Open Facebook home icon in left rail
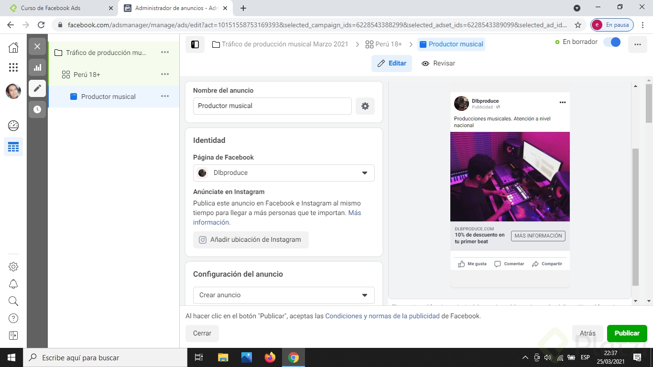The image size is (653, 367). click(13, 47)
